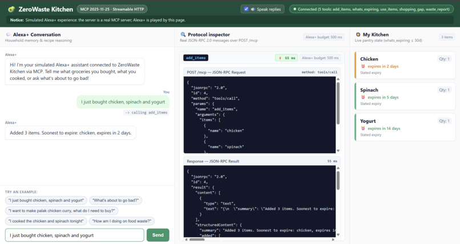Click the response code scrollbar up arrow
Image resolution: width=460 pixels, height=244 pixels.
click(x=338, y=168)
